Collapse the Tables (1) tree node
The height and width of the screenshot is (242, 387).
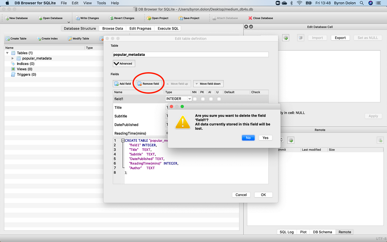click(x=7, y=53)
